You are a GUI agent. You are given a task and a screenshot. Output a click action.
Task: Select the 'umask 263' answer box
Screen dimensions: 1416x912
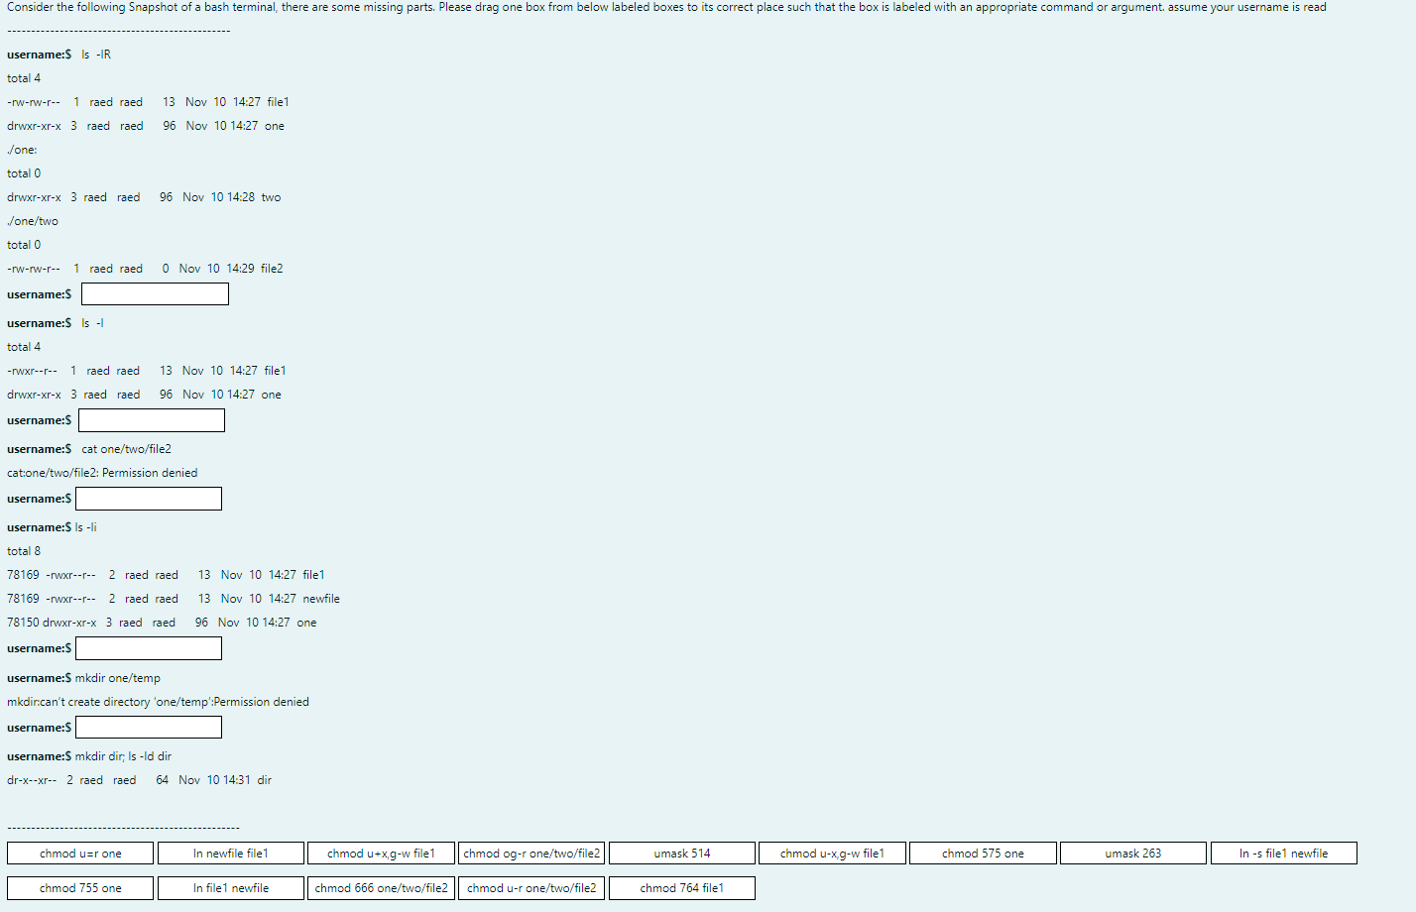[1133, 853]
